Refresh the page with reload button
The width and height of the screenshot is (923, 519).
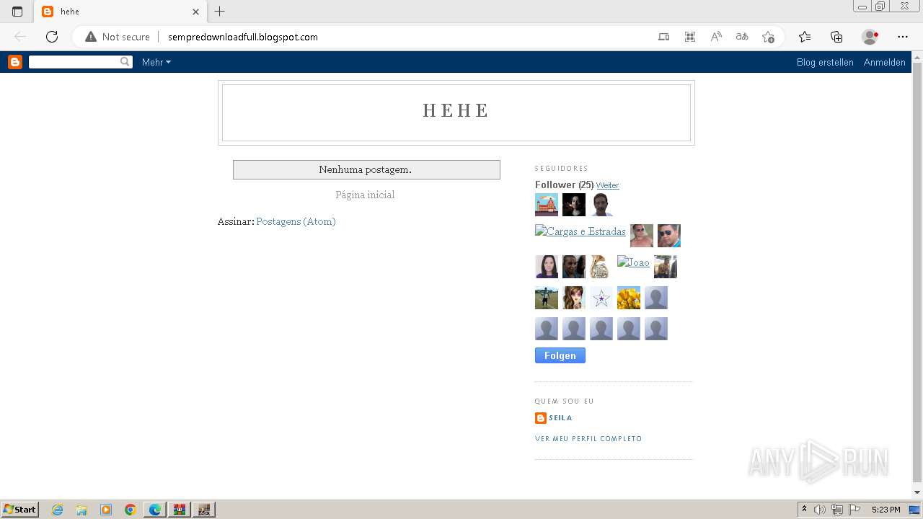(52, 37)
